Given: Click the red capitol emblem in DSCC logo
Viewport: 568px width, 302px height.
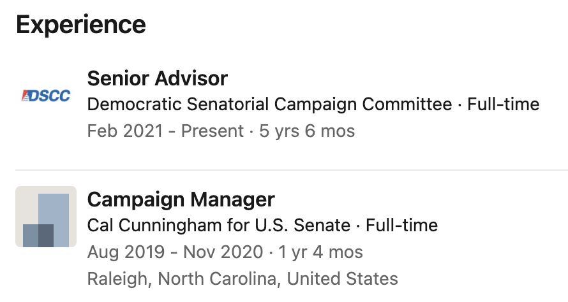Looking at the screenshot, I should pos(26,96).
